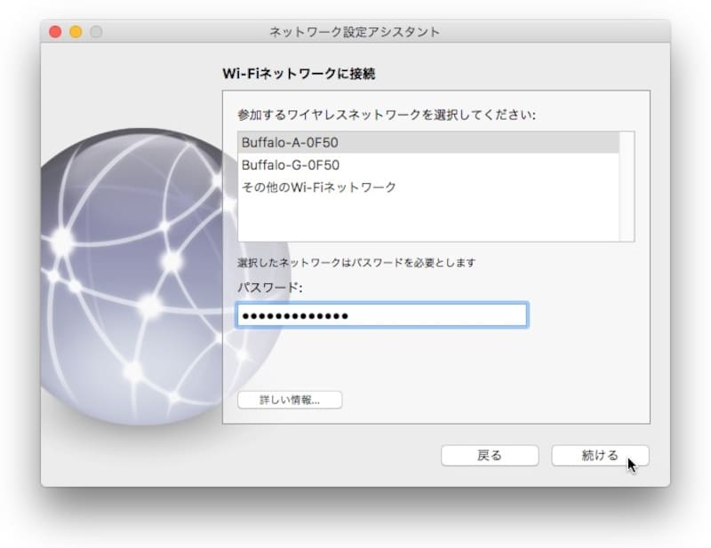Click the ネットワーク設定アシスタント title bar
711x548 pixels.
355,29
